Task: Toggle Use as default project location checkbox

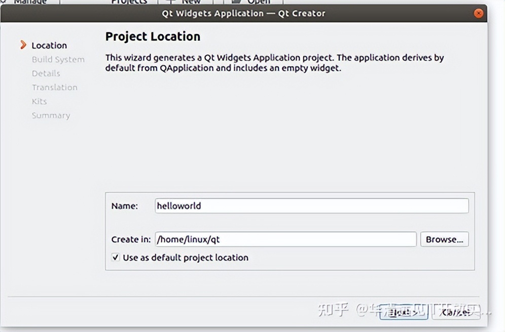Action: pyautogui.click(x=115, y=258)
